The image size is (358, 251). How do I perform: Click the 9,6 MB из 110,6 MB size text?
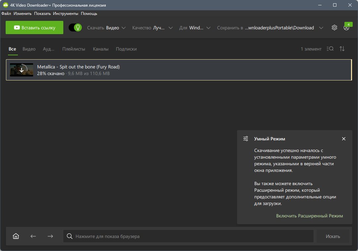(x=89, y=74)
